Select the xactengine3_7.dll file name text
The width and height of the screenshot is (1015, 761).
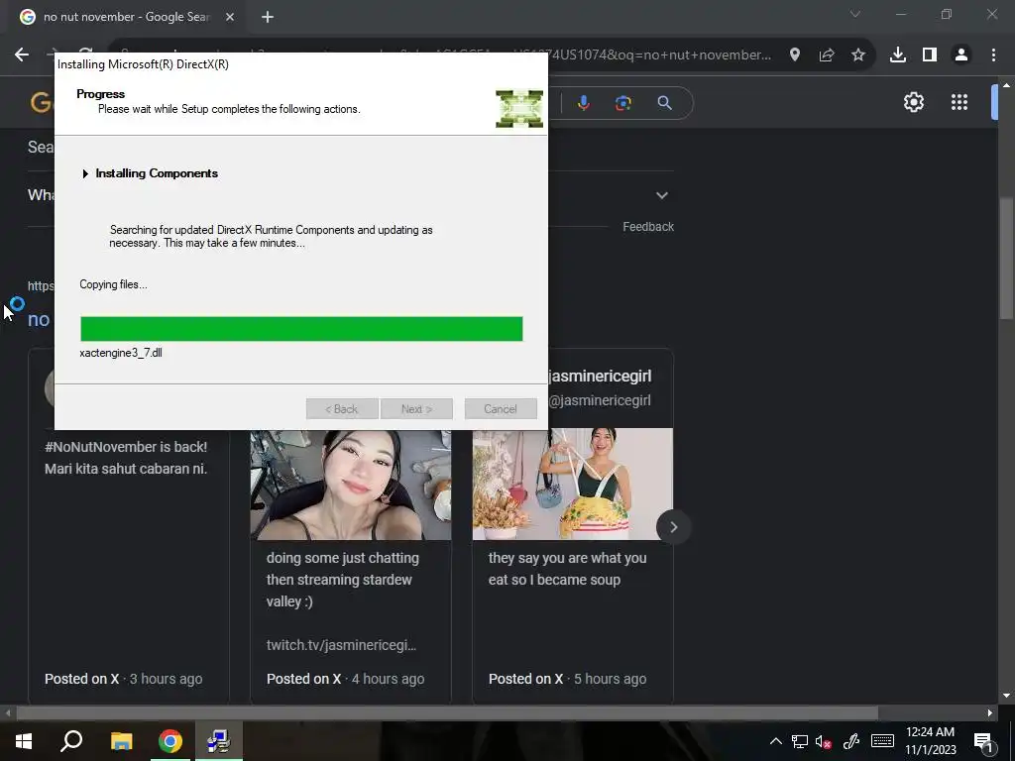coord(121,353)
